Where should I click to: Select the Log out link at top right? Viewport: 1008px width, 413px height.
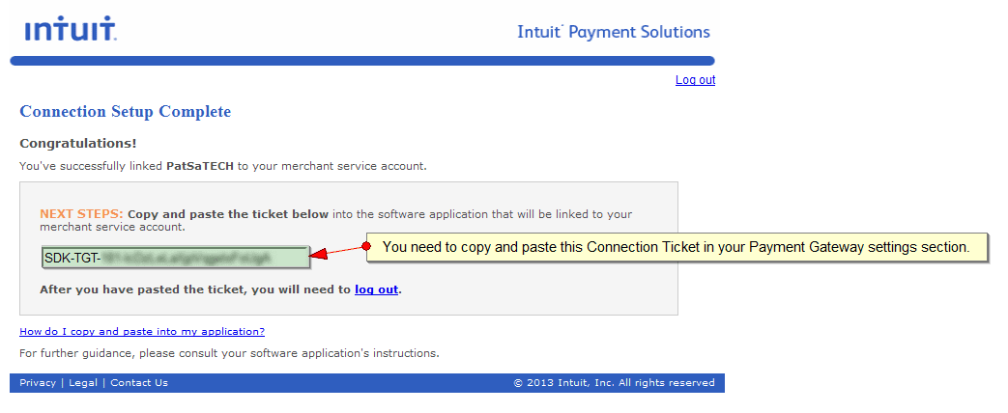(695, 80)
